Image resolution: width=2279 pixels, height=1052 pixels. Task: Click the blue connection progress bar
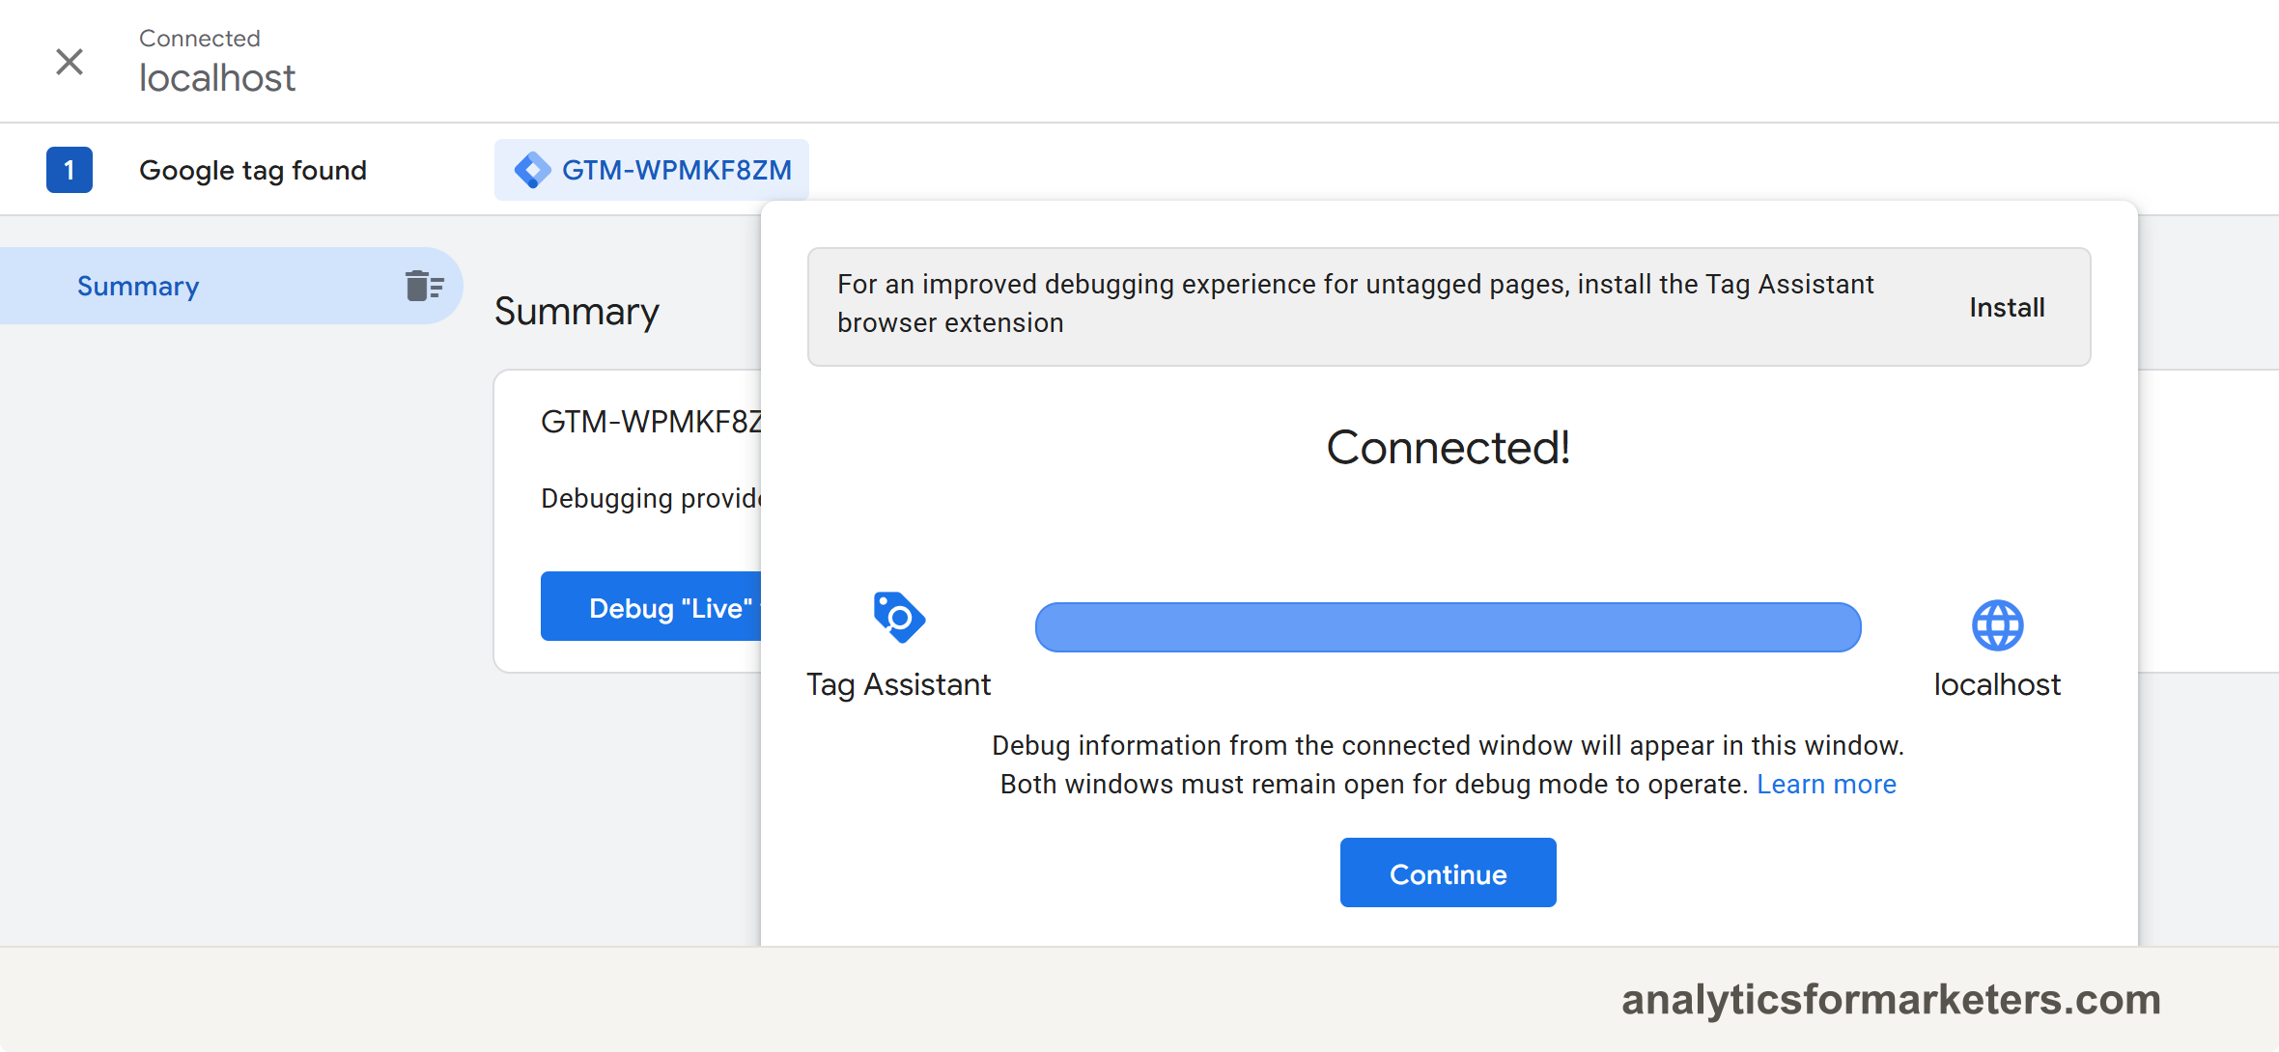(1448, 627)
